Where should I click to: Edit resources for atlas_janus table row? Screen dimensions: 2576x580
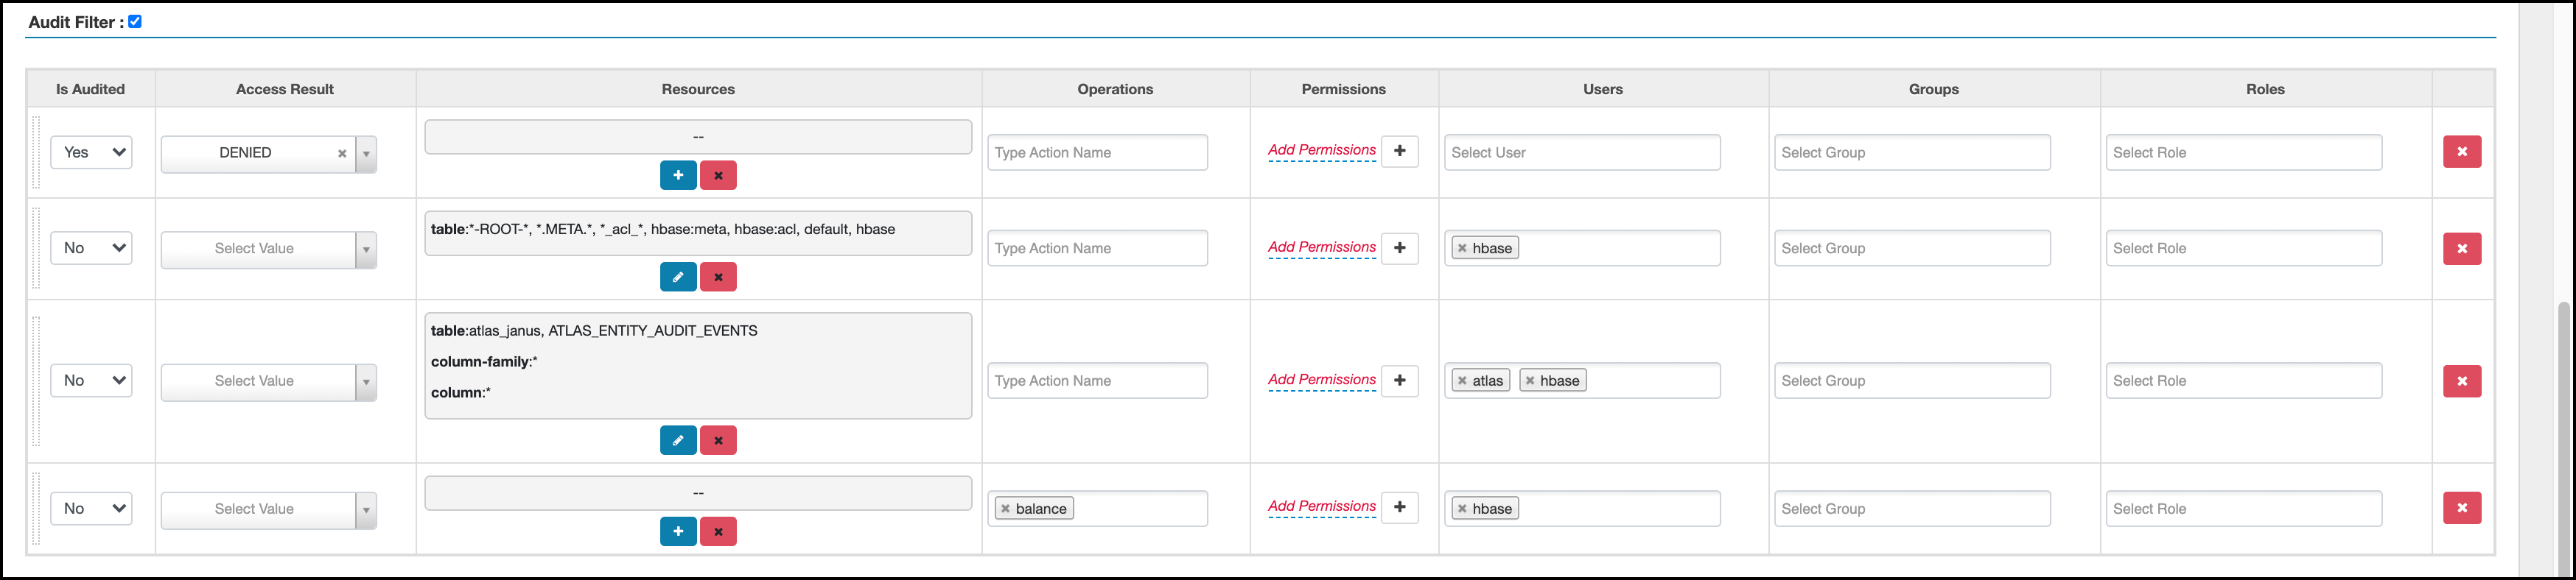click(x=677, y=440)
